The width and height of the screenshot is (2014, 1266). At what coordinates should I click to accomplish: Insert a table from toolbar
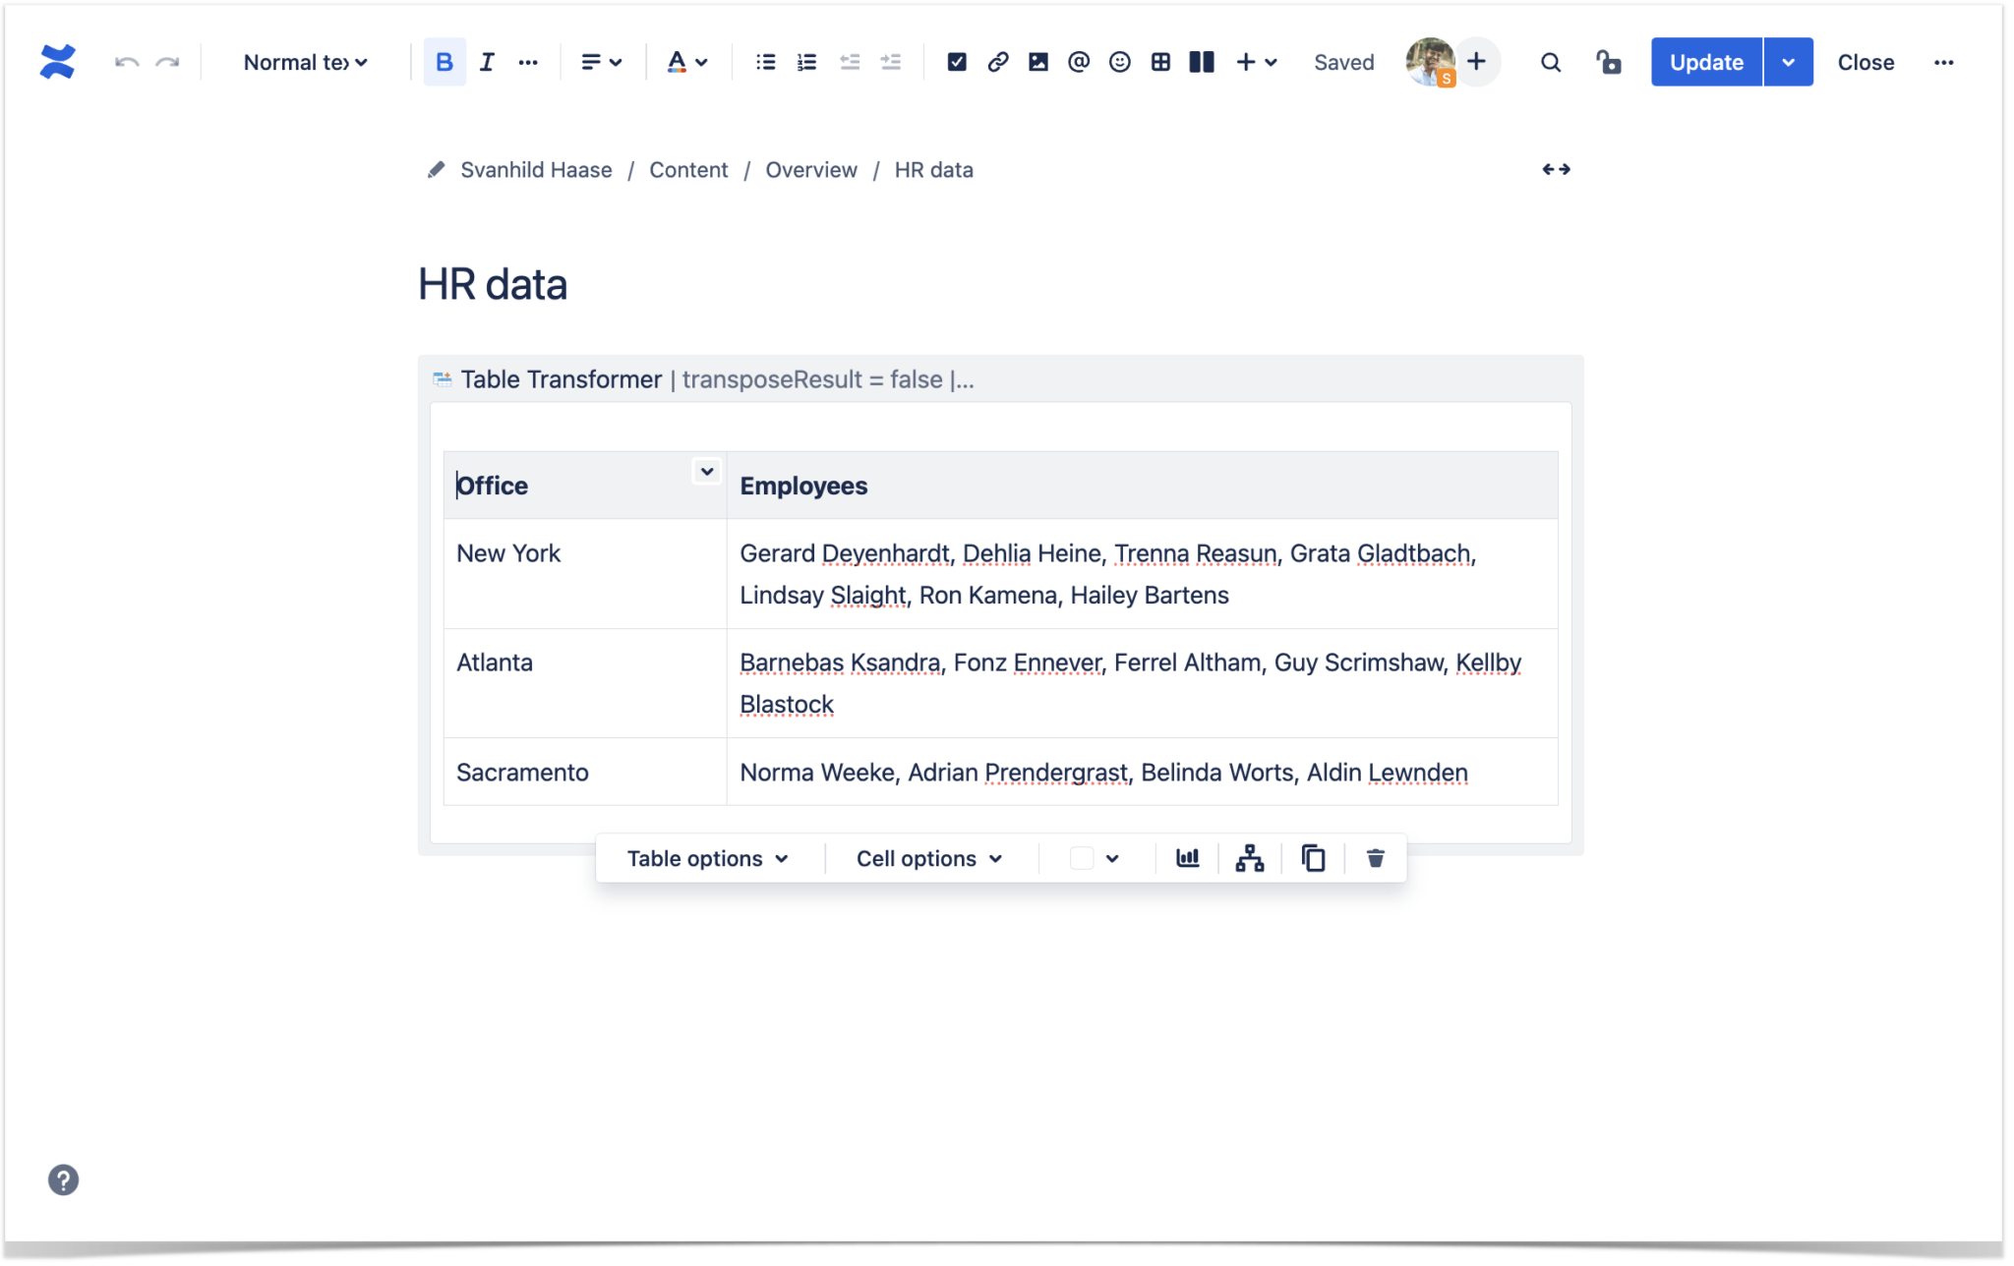pyautogui.click(x=1160, y=62)
